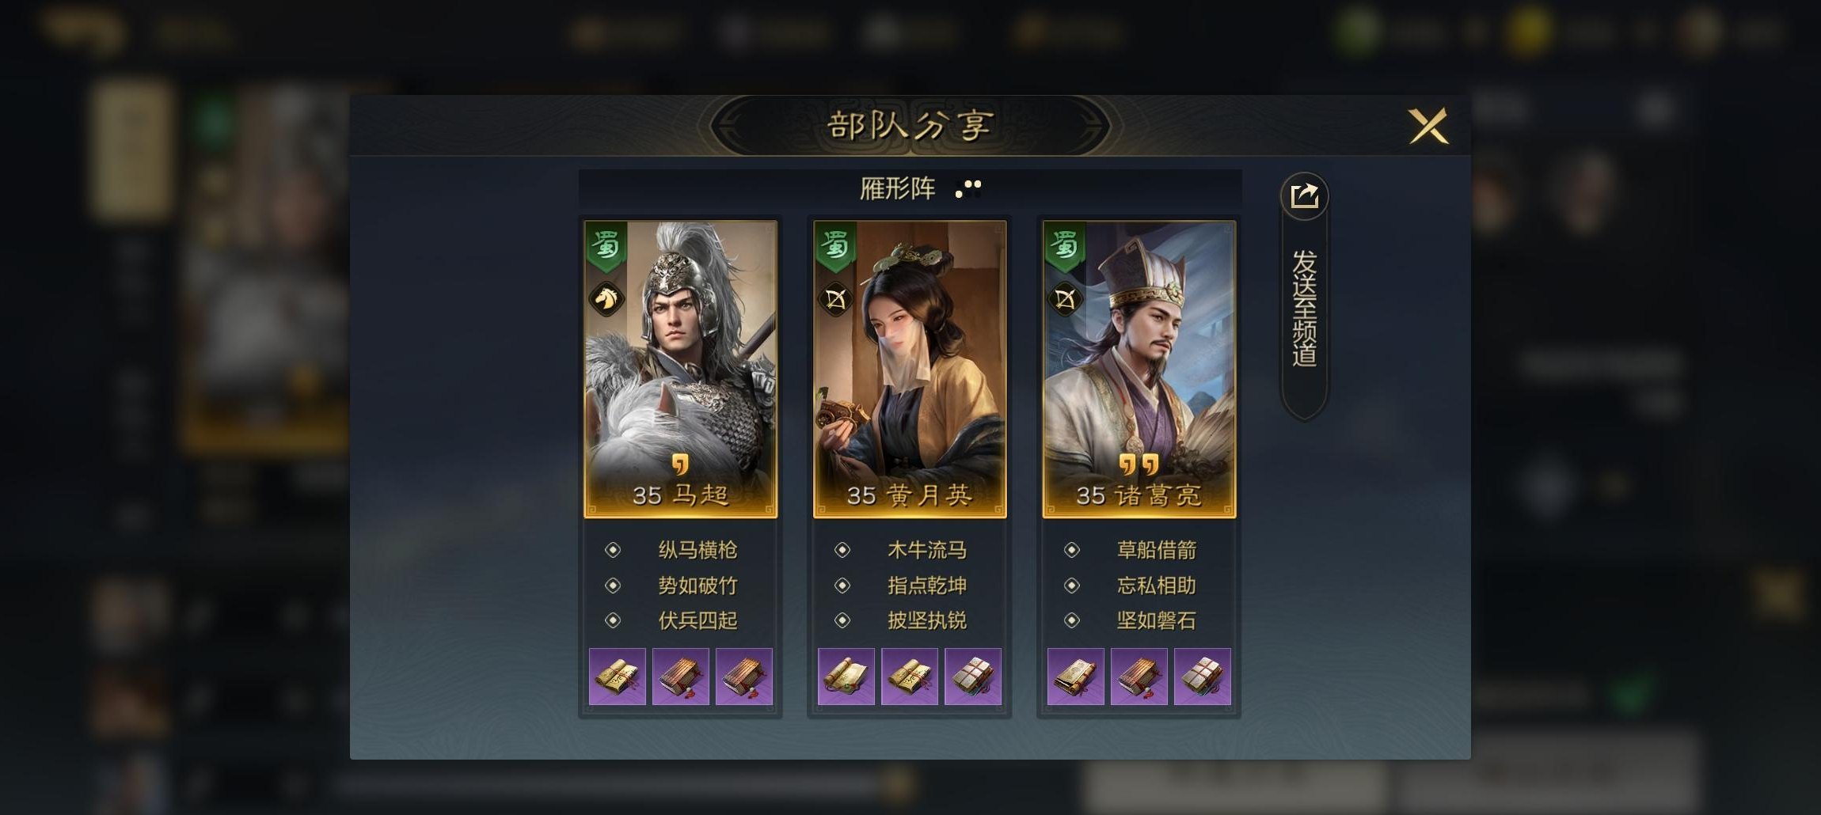Select the 势如破竹 skill
Screen dimensions: 1821x815
click(698, 586)
